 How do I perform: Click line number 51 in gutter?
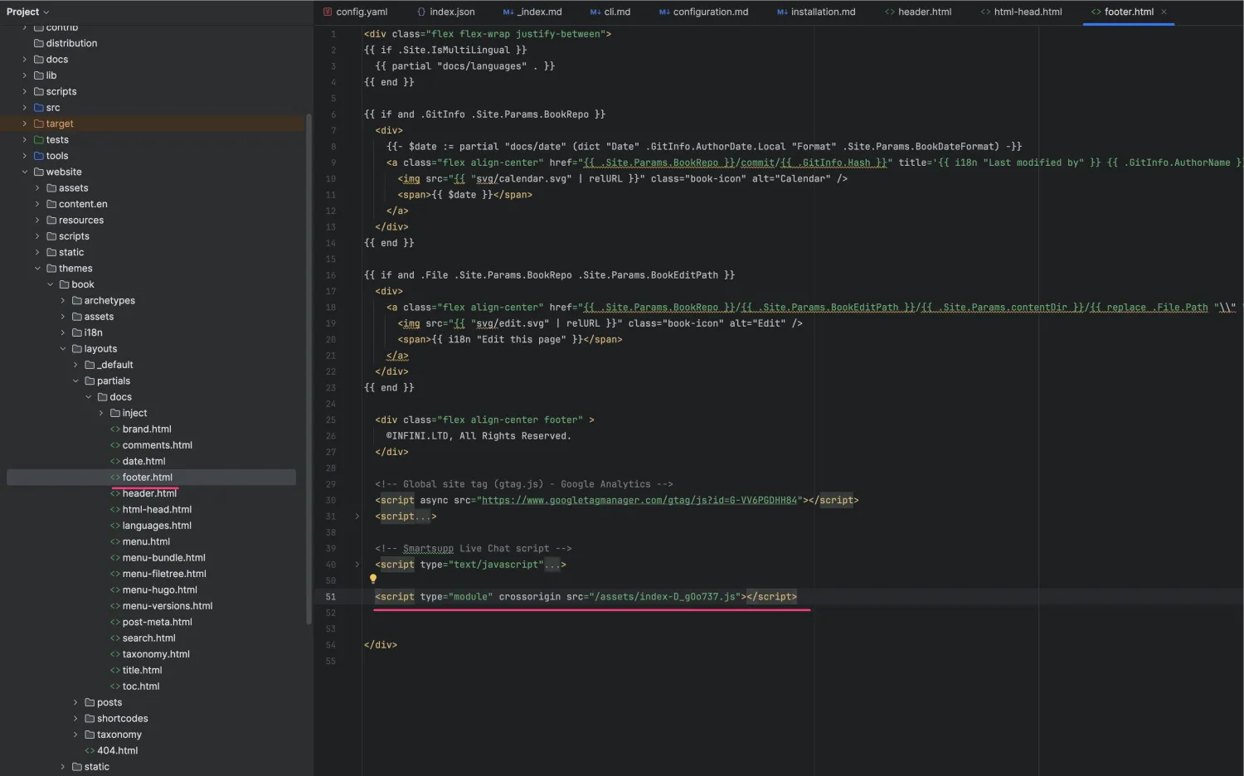331,597
